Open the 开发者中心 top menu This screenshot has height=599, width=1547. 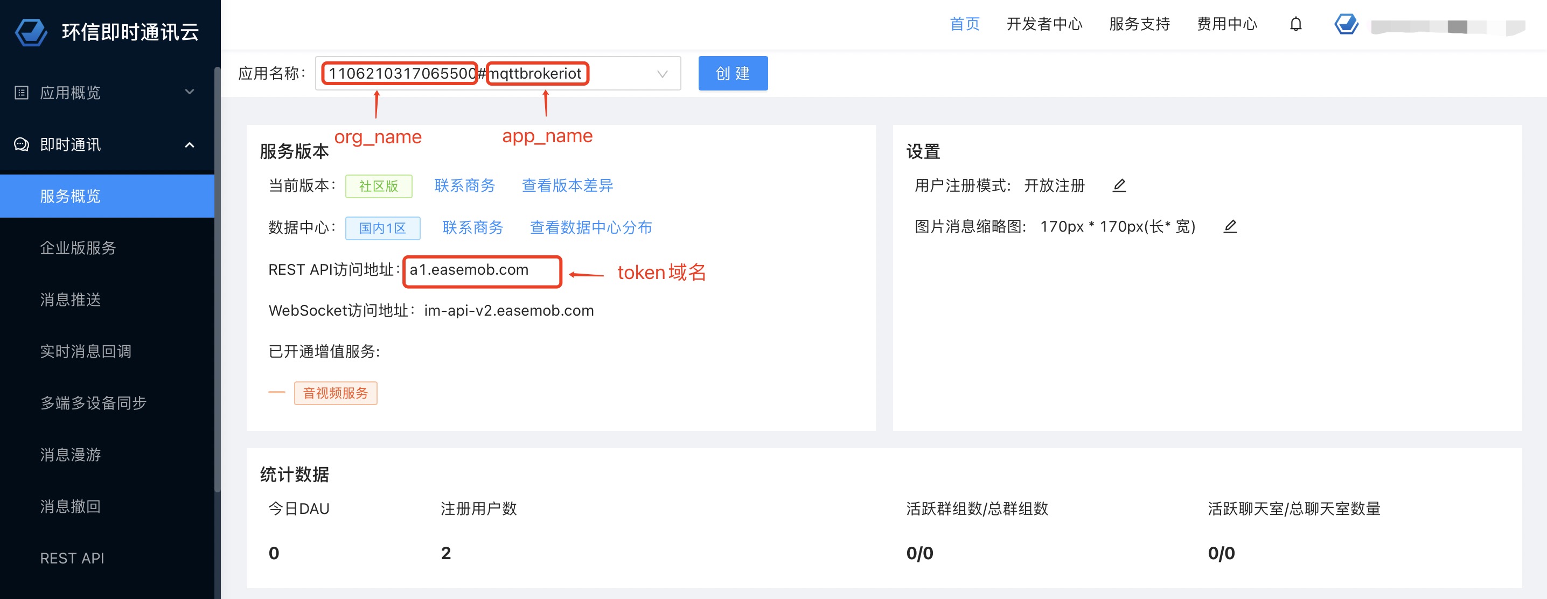pyautogui.click(x=1044, y=24)
